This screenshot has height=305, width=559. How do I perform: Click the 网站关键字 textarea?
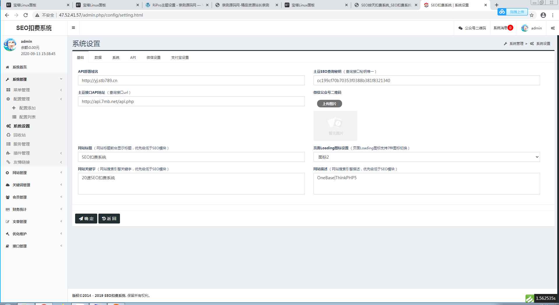pyautogui.click(x=191, y=184)
